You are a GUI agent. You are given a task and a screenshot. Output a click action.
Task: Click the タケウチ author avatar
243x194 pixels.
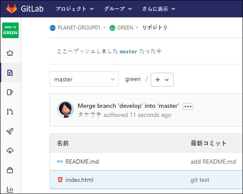coord(65,110)
